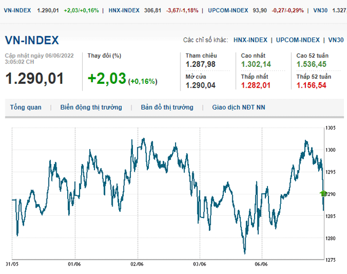Click the large VN-INDEX page heading

click(x=32, y=40)
